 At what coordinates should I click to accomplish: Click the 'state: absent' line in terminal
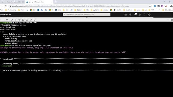[x=11, y=43]
